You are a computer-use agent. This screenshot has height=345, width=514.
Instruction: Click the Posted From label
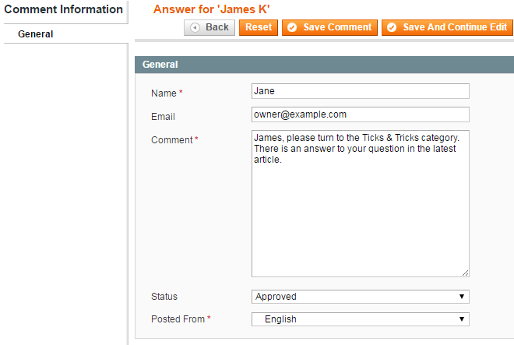click(178, 319)
